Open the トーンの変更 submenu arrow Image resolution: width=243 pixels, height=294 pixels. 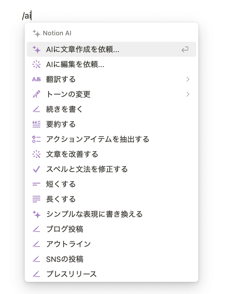(x=188, y=94)
